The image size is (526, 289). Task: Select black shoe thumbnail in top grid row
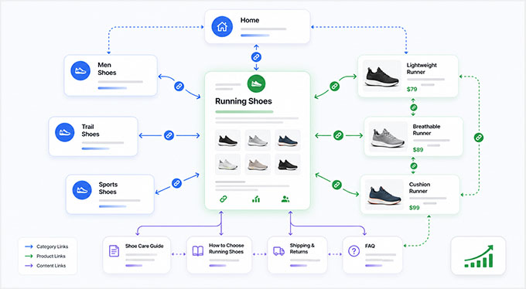tap(227, 140)
